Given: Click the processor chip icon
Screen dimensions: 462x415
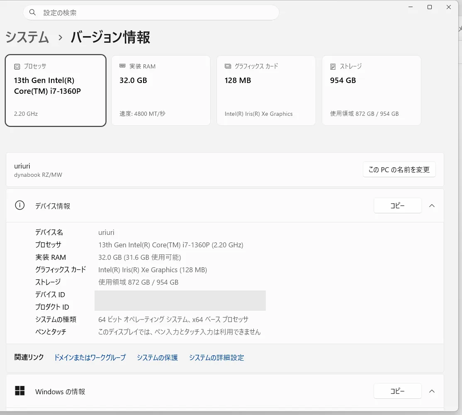Looking at the screenshot, I should coord(17,67).
